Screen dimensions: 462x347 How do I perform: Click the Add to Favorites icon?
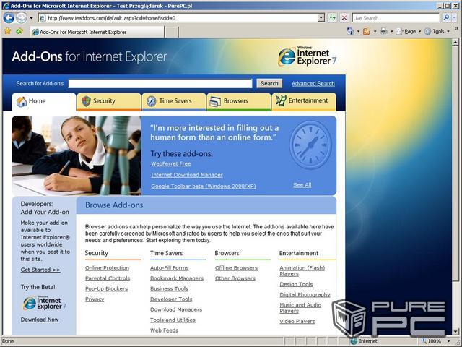coord(19,31)
